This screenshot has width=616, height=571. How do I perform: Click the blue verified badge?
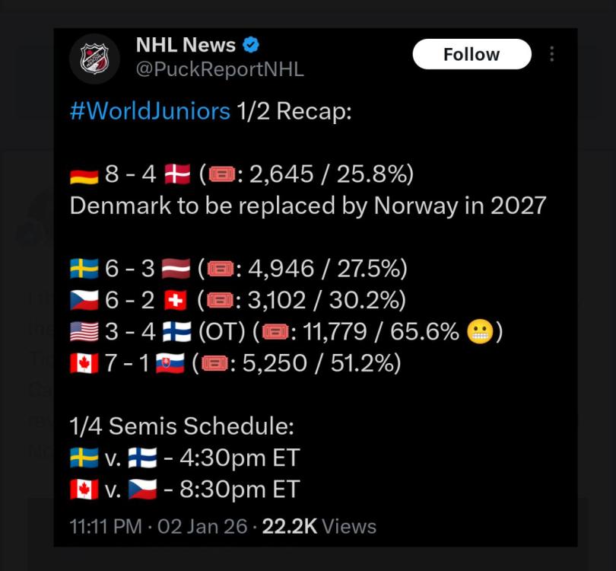coord(251,45)
